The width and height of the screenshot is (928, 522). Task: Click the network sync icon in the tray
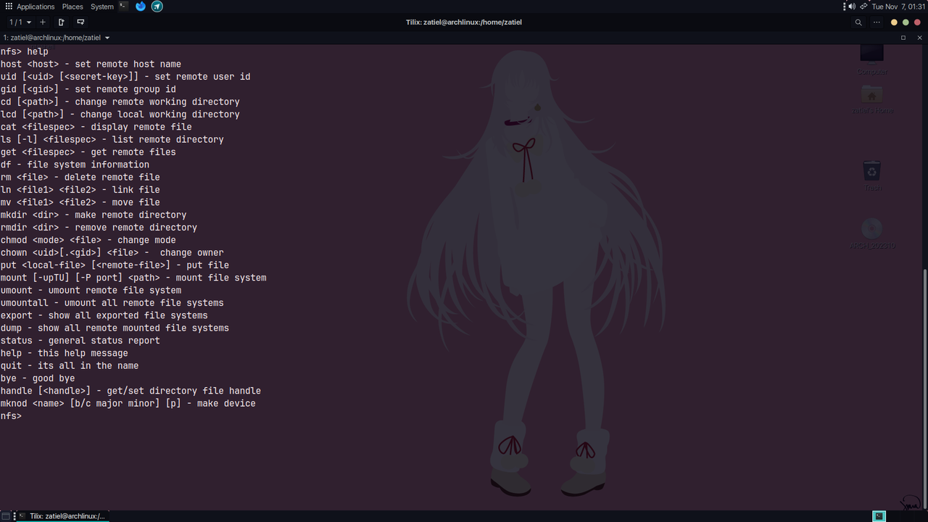click(863, 7)
